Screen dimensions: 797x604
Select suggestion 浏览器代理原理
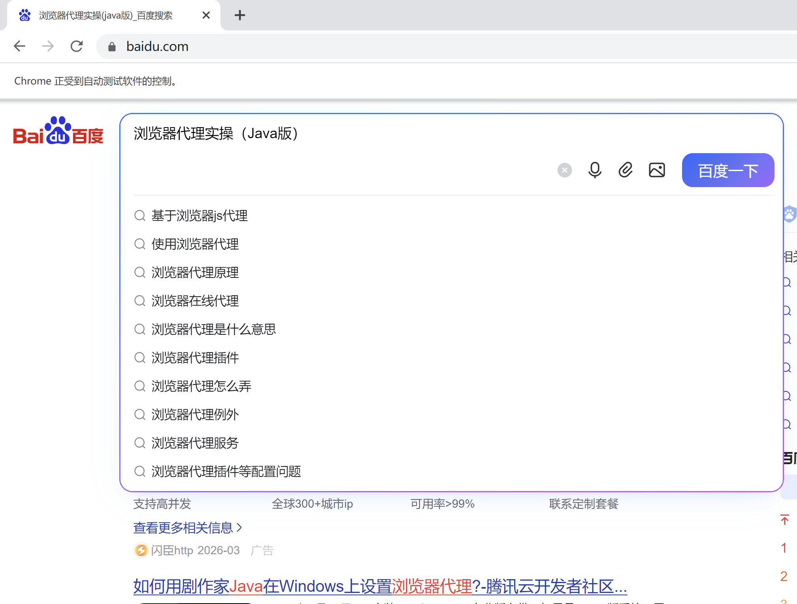point(195,272)
